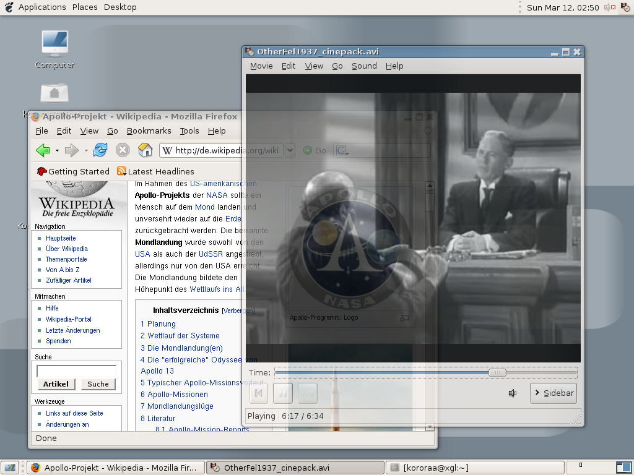Go to Firefox Home page icon
The image size is (634, 475).
point(145,150)
